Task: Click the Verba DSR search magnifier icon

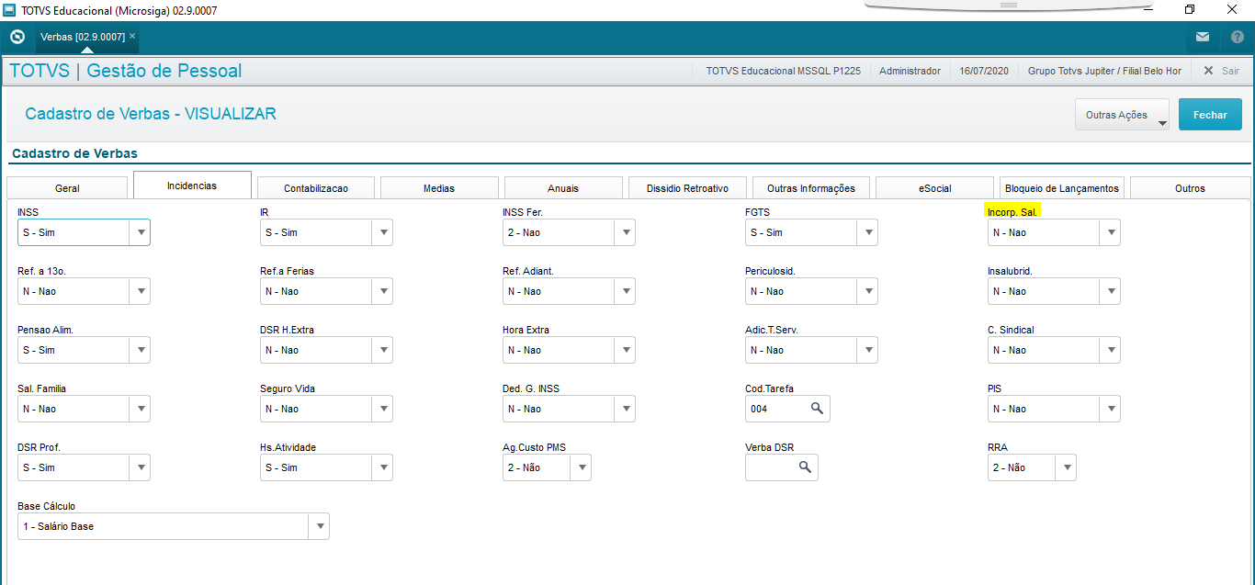Action: 805,467
